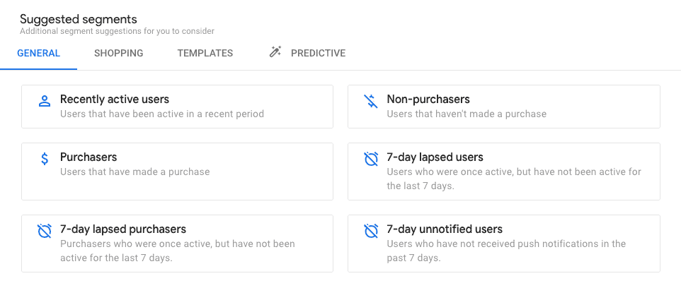Open the 7-day lapsed users title
Image resolution: width=681 pixels, height=300 pixels.
(435, 157)
